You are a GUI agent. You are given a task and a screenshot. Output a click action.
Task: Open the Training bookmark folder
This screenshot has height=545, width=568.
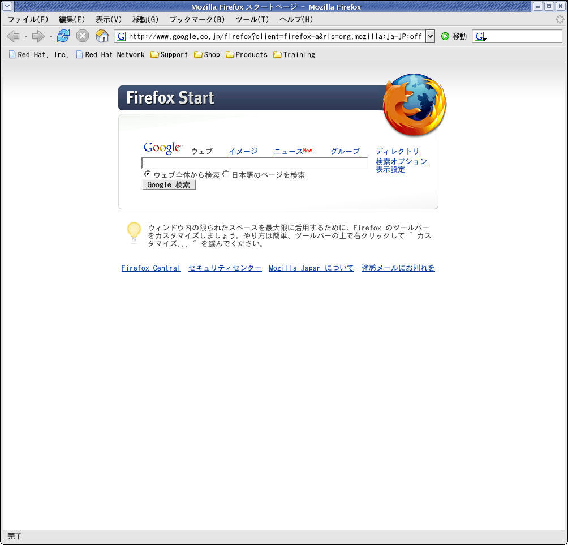[x=294, y=55]
